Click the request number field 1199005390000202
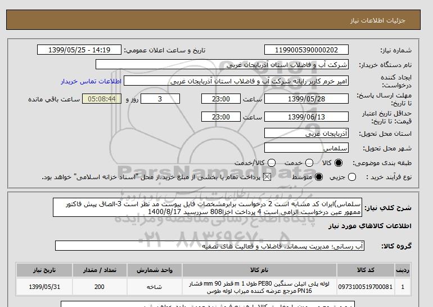The width and height of the screenshot is (433, 307). coord(306,50)
